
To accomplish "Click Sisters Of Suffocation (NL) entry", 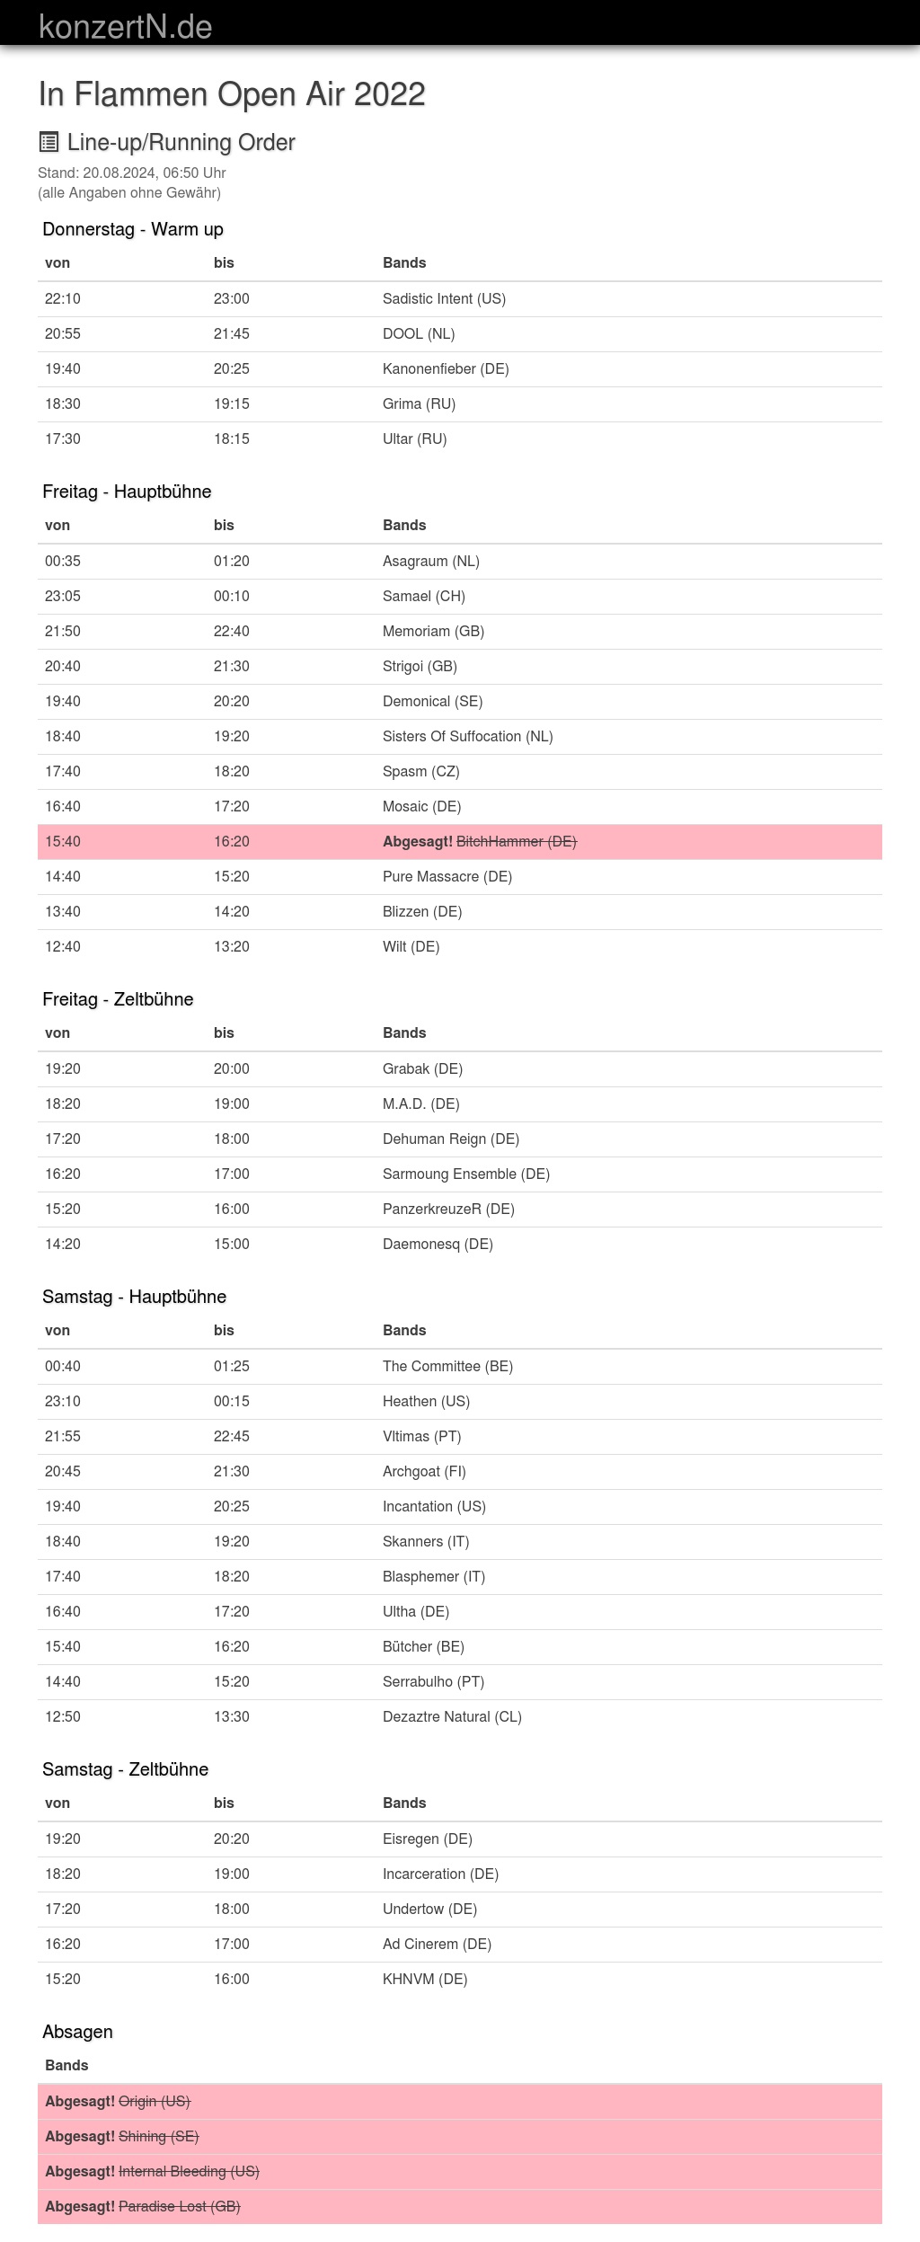I will [x=468, y=737].
